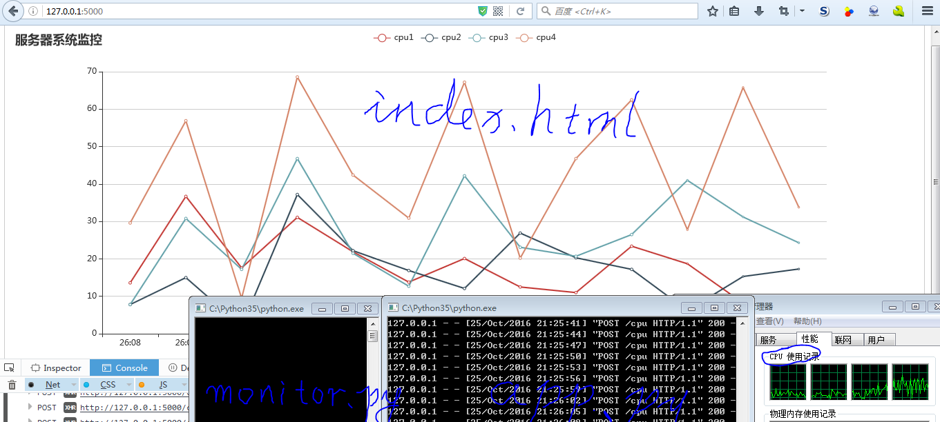Maximize the left python.exe console window
This screenshot has width=940, height=422.
click(345, 308)
